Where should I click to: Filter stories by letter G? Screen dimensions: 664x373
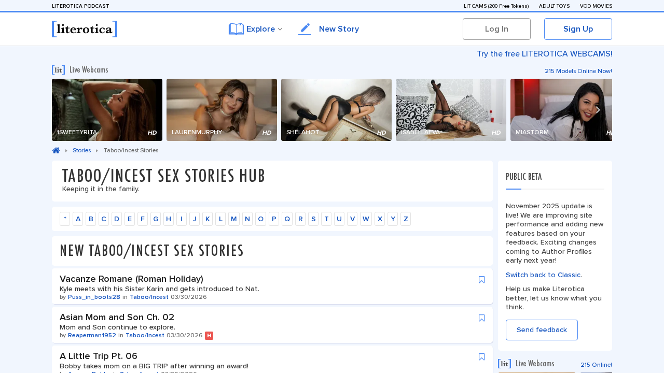click(156, 219)
